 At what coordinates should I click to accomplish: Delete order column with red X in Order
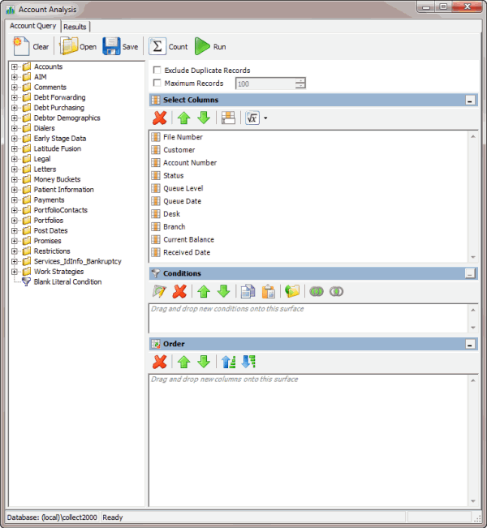point(159,362)
